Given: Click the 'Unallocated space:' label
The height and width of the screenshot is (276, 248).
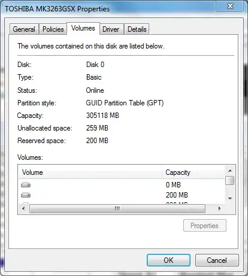Looking at the screenshot, I should [45, 128].
